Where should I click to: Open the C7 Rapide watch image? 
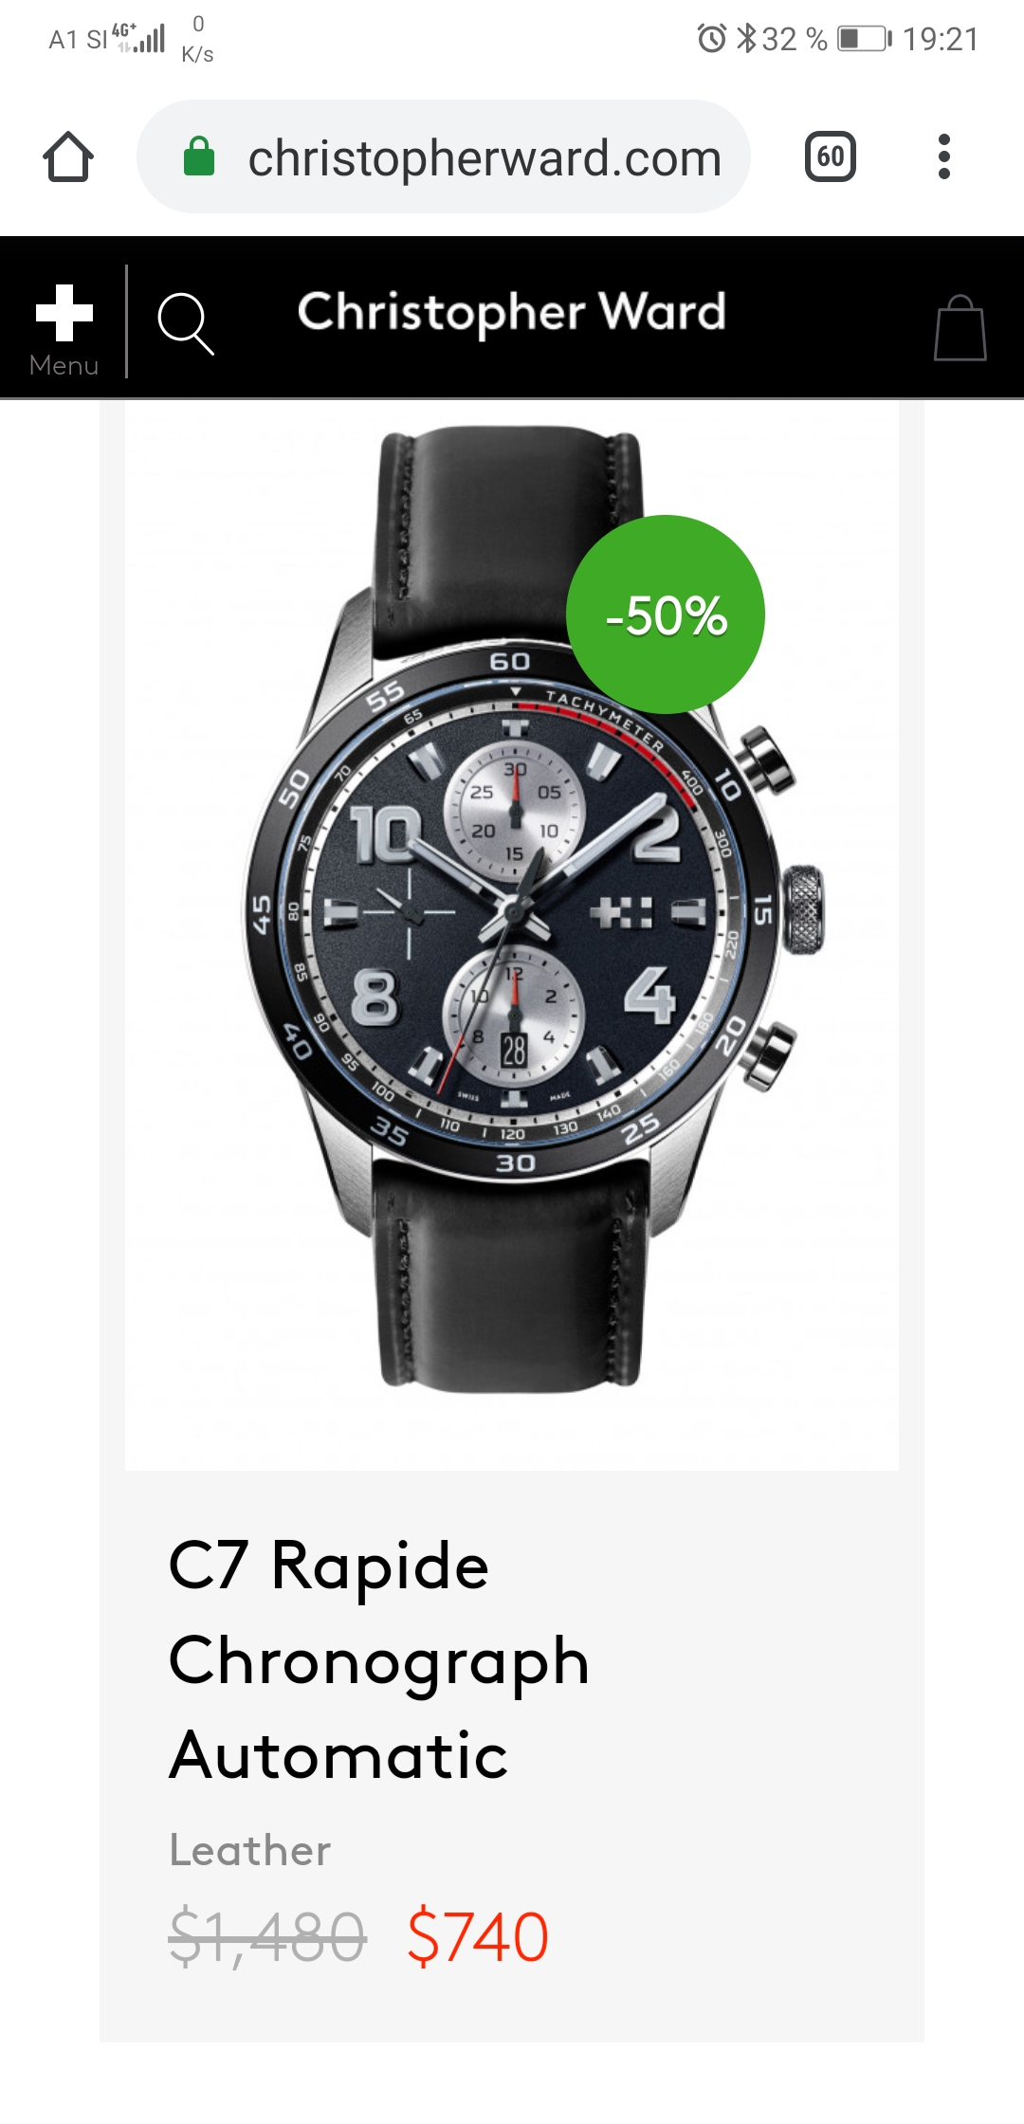512,934
